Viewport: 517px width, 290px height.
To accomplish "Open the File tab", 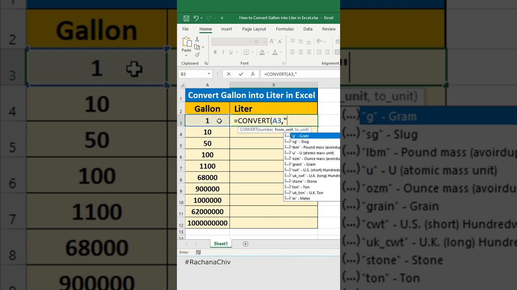I will pyautogui.click(x=185, y=29).
